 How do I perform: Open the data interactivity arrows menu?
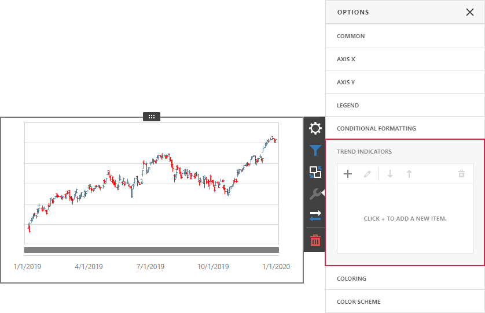(315, 215)
